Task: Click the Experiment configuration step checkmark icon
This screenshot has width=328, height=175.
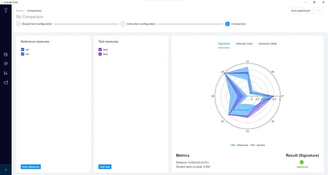Action: click(18, 24)
